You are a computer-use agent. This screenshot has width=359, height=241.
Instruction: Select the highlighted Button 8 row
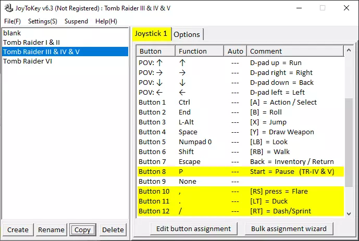240,171
